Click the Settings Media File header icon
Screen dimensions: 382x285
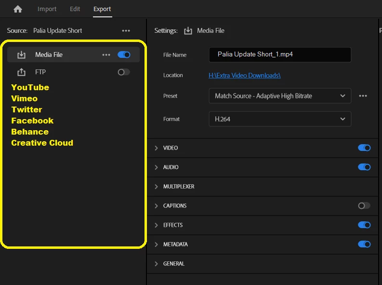(188, 31)
